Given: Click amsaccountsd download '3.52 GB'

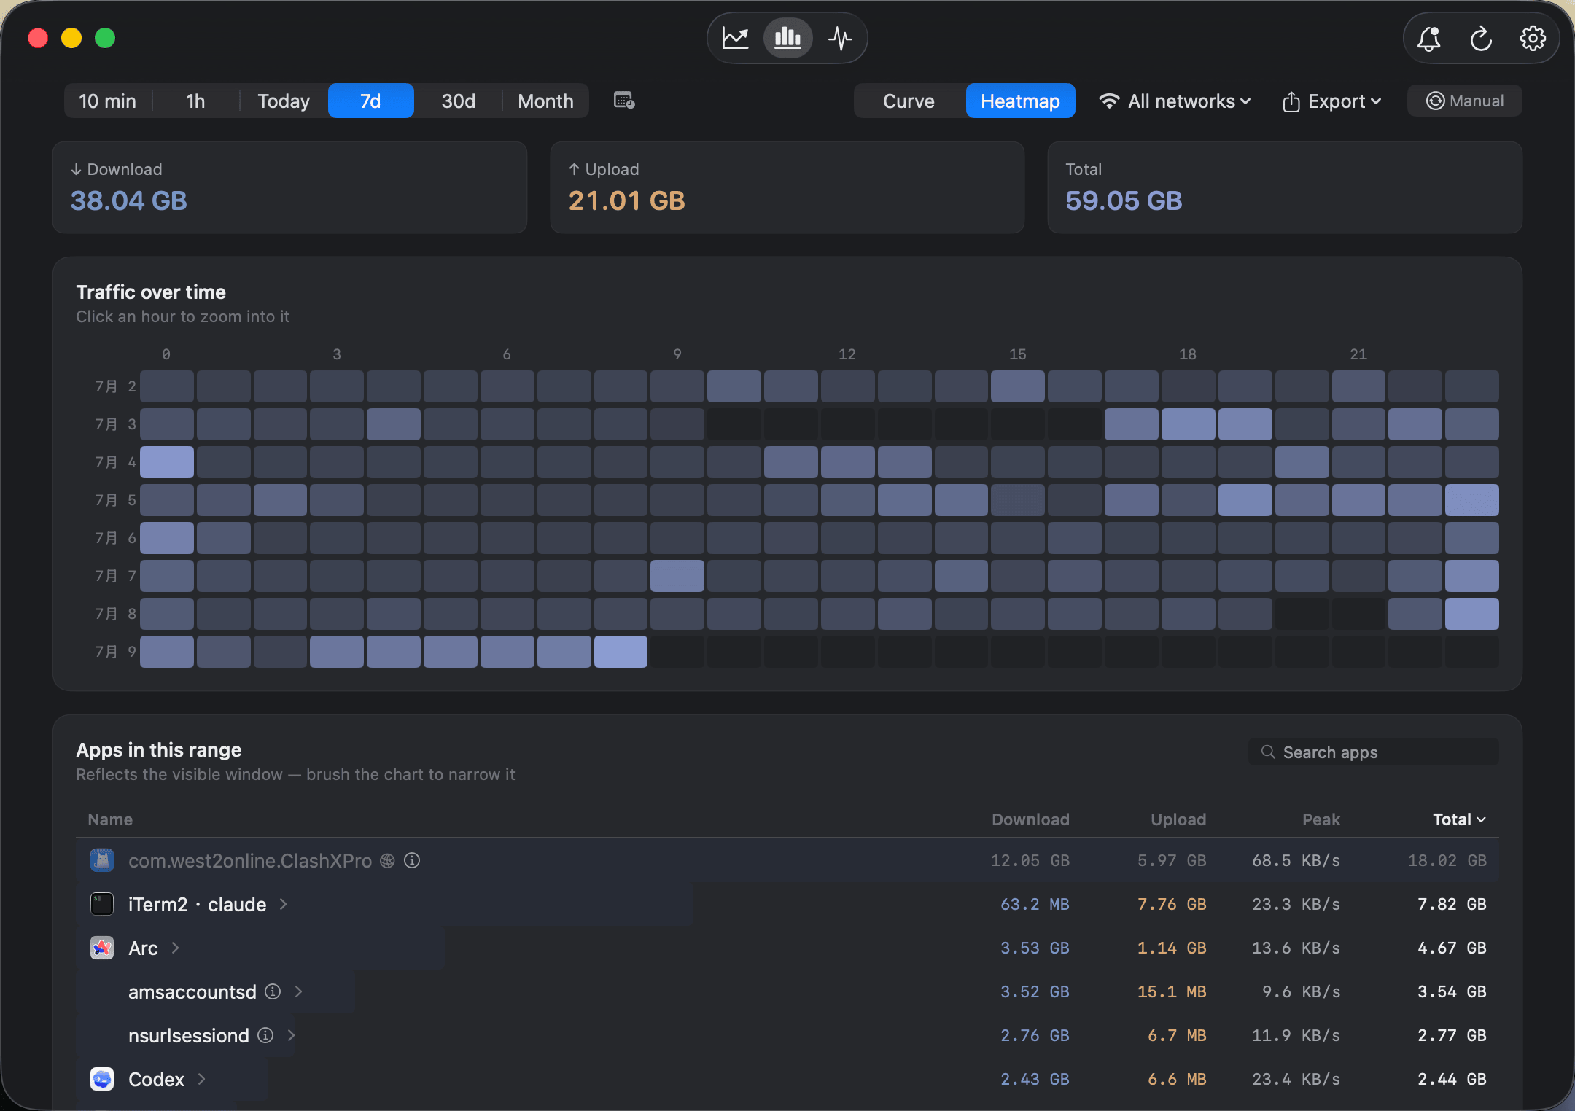Looking at the screenshot, I should pos(1035,991).
